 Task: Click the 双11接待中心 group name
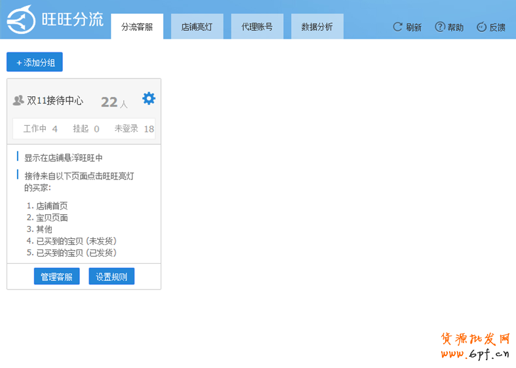point(55,101)
